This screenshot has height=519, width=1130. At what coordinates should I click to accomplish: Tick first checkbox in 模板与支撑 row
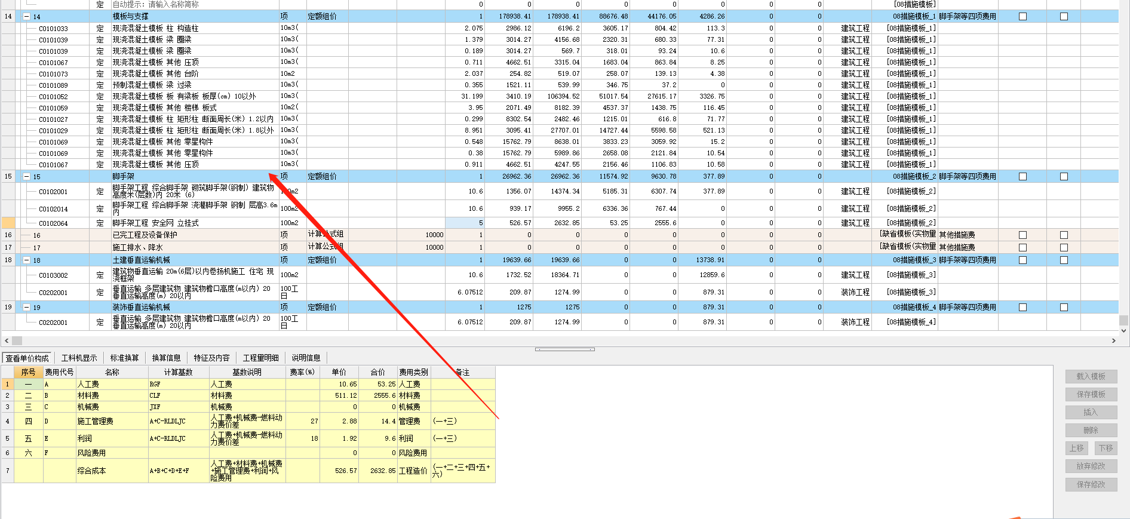pyautogui.click(x=1022, y=17)
